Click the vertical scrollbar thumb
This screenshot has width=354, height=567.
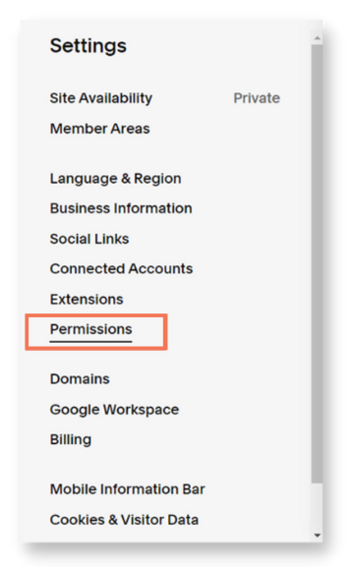pyautogui.click(x=317, y=263)
